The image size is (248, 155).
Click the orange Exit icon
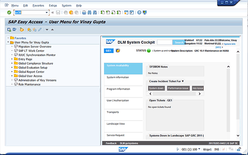pyautogui.click(x=71, y=13)
